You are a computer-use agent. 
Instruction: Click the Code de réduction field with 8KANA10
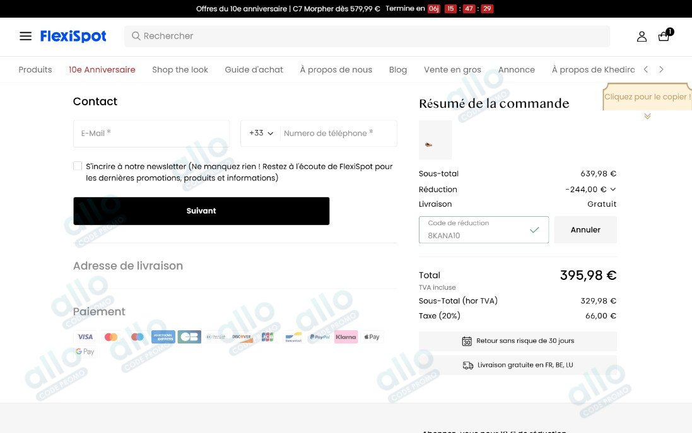(484, 229)
